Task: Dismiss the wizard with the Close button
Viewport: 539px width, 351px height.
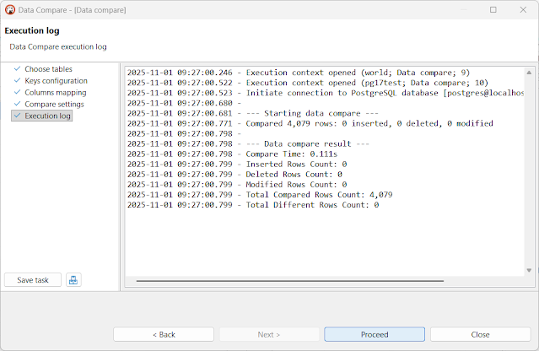Action: click(x=480, y=334)
